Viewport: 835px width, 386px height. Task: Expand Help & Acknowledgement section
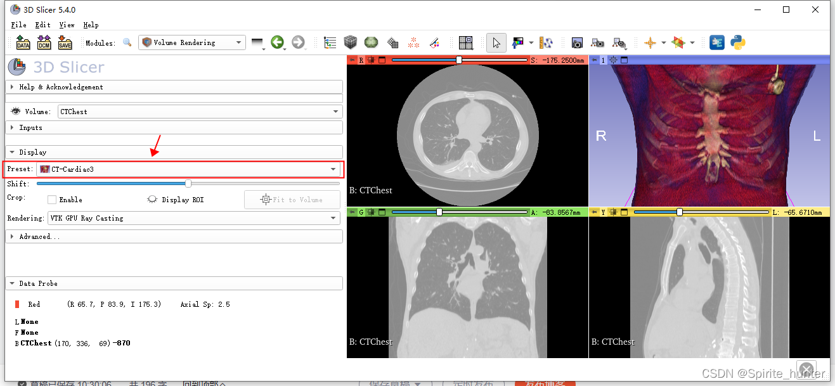pyautogui.click(x=174, y=87)
